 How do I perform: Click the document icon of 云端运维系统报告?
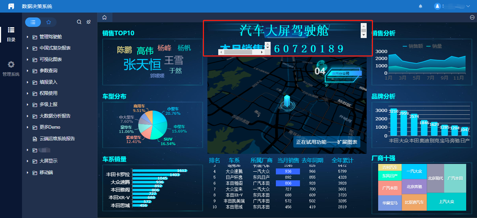point(35,139)
